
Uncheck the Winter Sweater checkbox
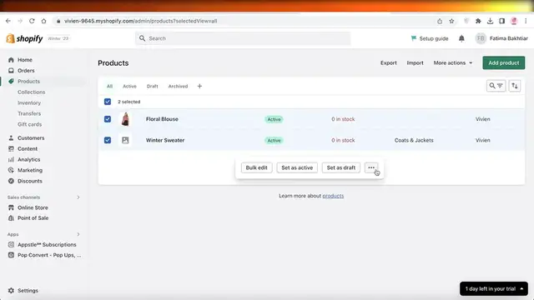108,141
